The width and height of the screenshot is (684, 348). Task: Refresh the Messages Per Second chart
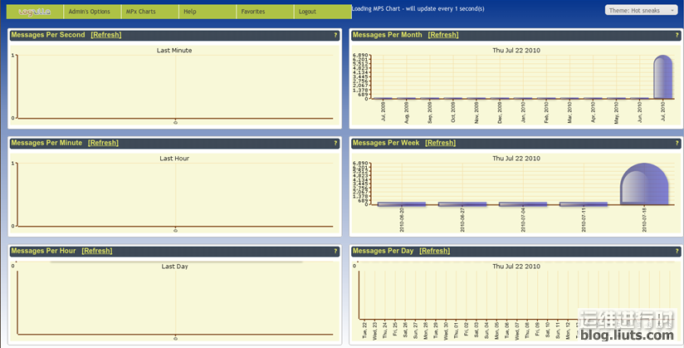click(105, 35)
